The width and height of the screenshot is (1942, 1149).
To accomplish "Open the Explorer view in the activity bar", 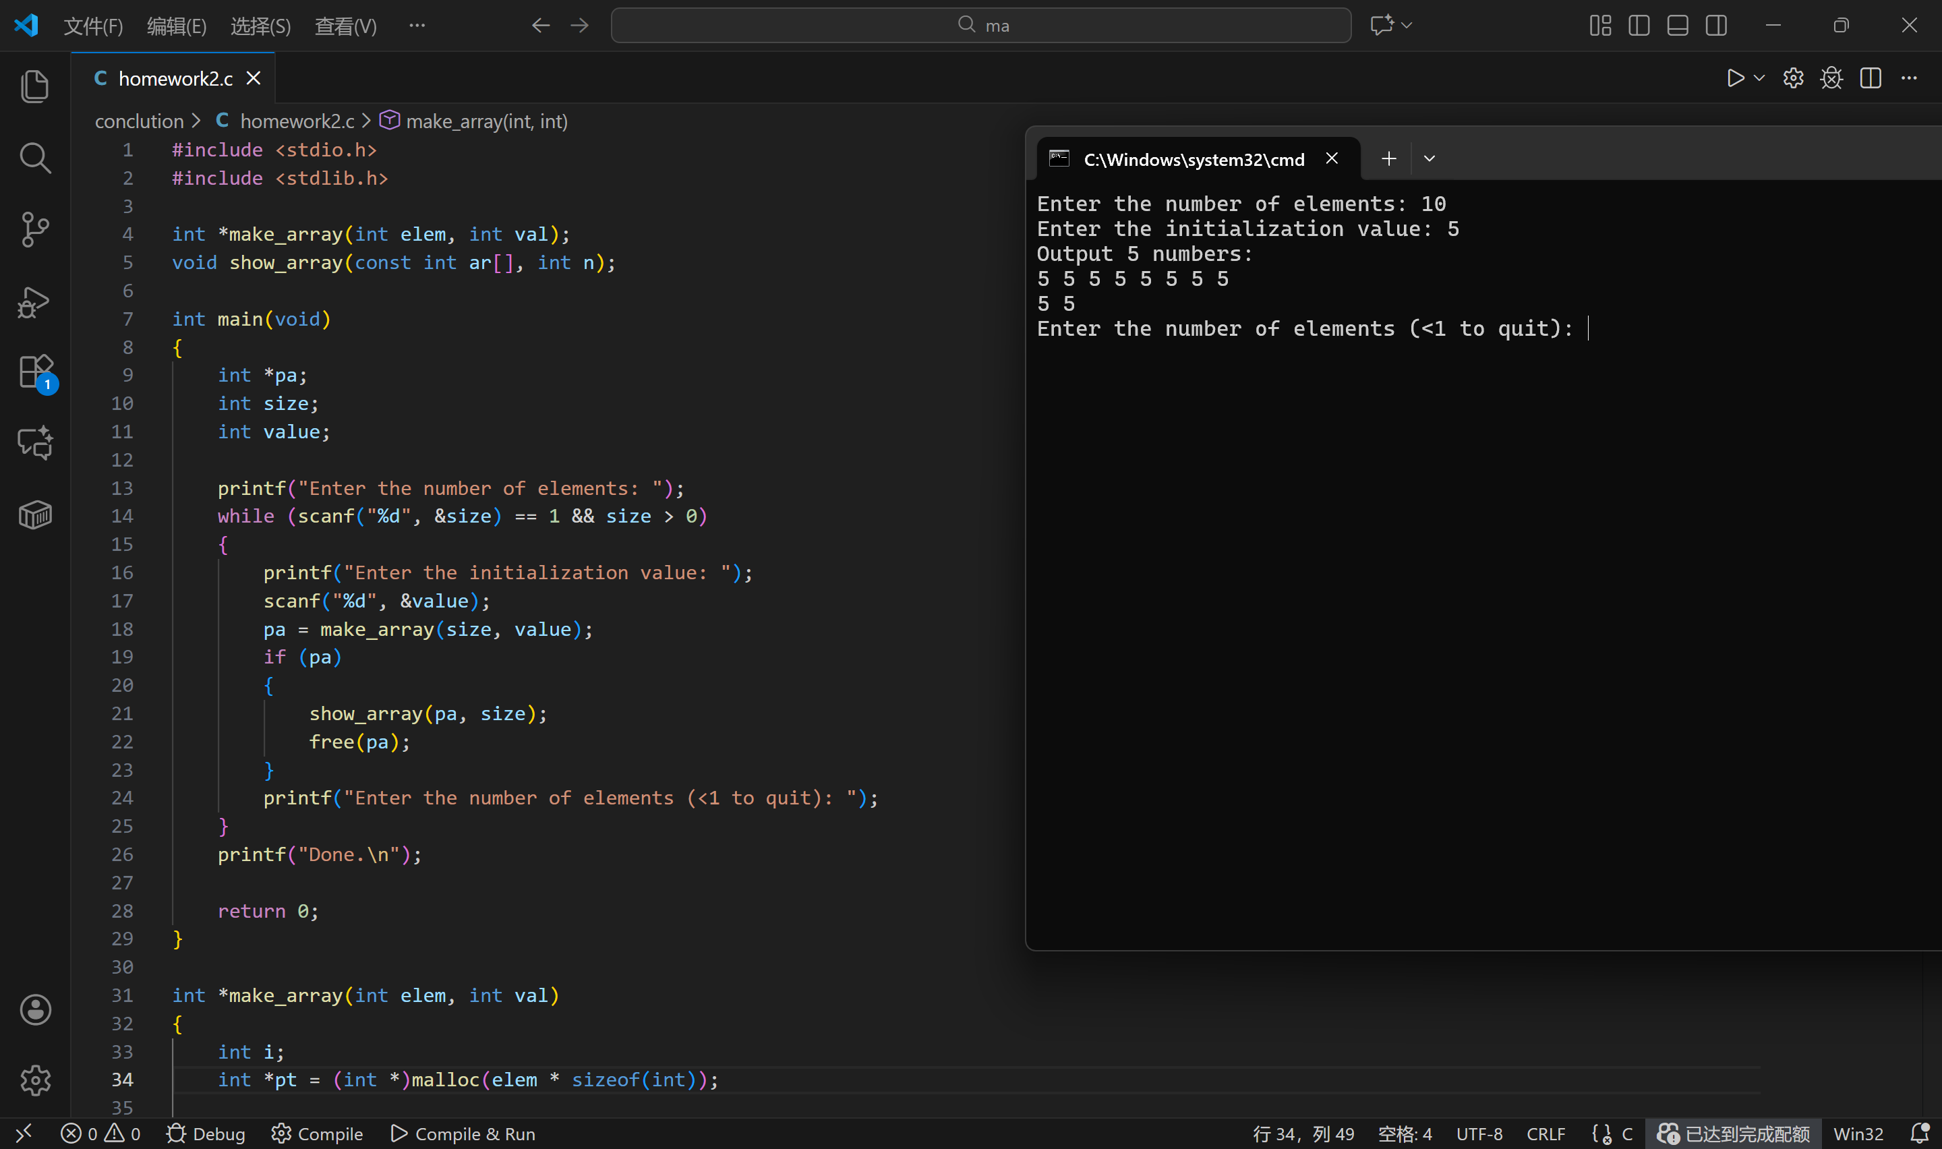I will (x=35, y=86).
